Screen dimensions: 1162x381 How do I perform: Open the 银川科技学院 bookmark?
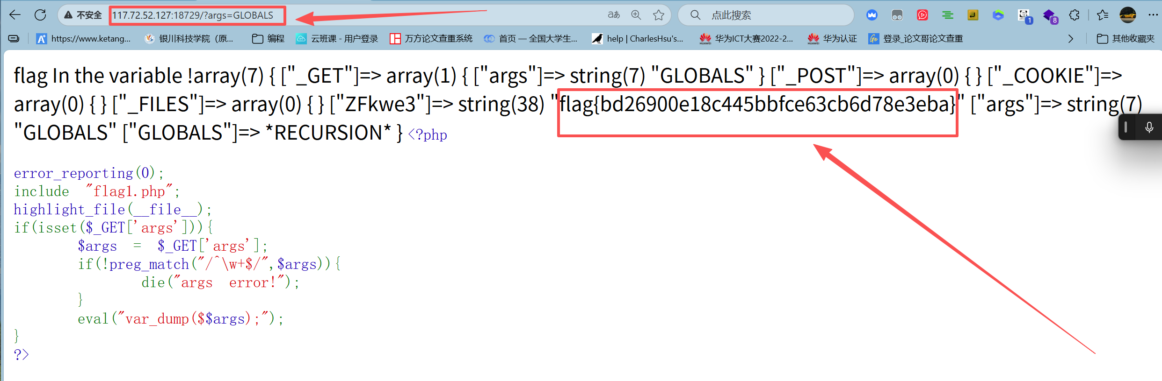189,38
